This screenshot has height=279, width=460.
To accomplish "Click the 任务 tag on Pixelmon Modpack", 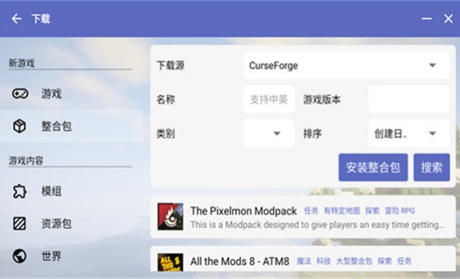I will point(311,211).
